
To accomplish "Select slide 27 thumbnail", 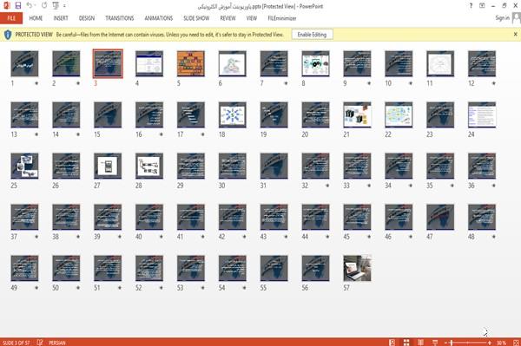I will (108, 166).
